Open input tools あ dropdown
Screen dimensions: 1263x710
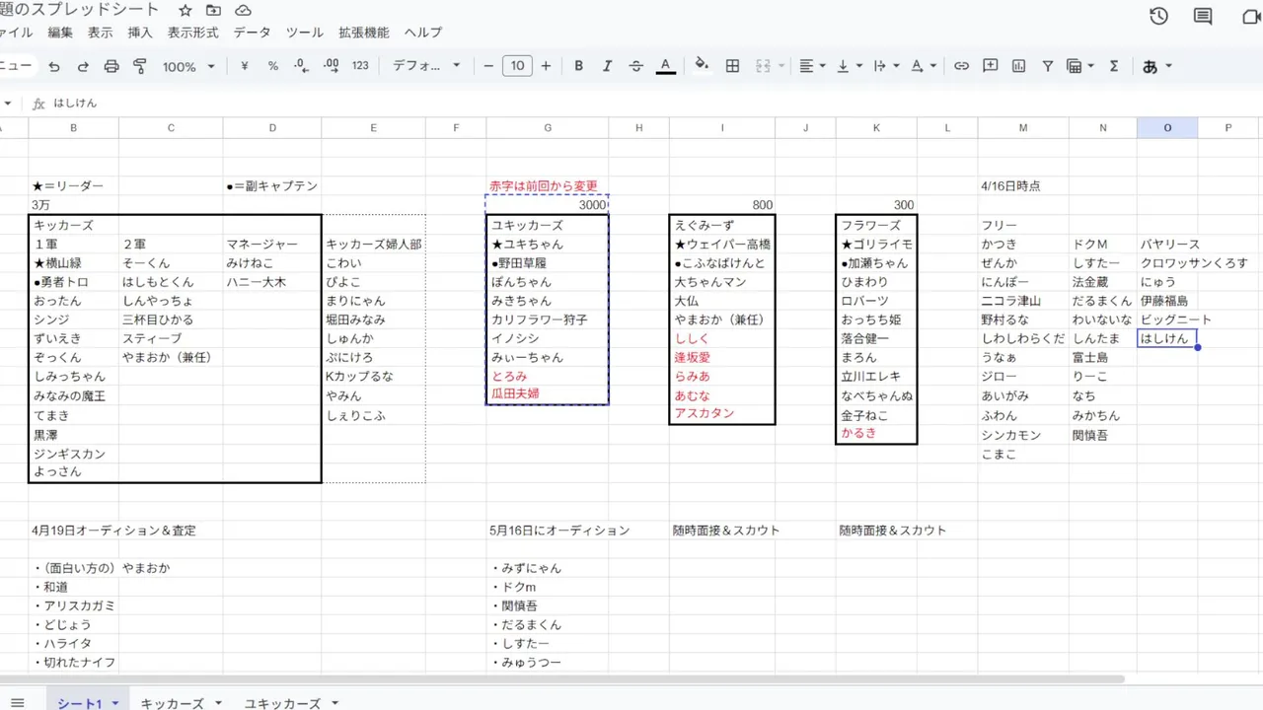1156,66
